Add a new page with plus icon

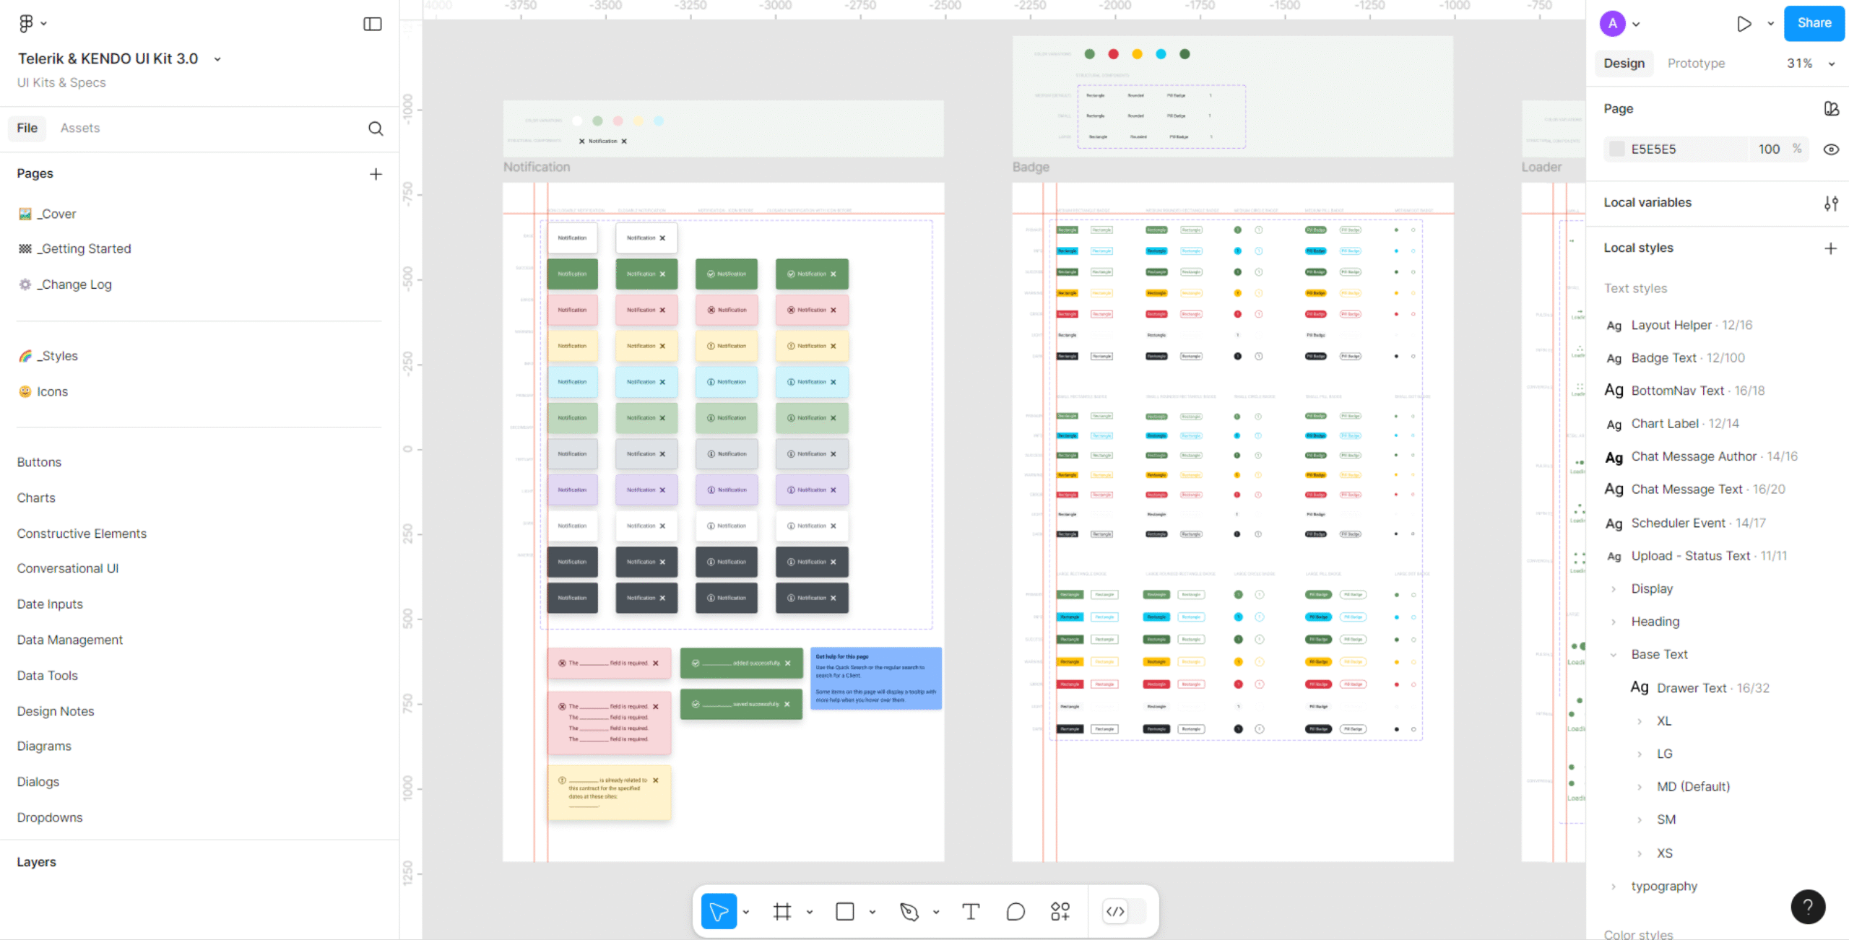pyautogui.click(x=376, y=174)
